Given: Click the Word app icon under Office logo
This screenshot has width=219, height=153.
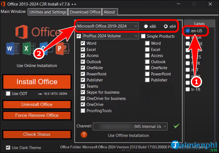Looking at the screenshot, I should tap(13, 48).
